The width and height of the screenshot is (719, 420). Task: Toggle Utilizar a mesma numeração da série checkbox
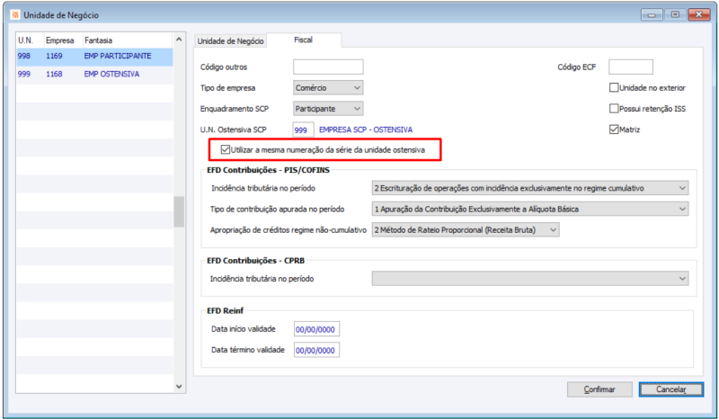[226, 149]
